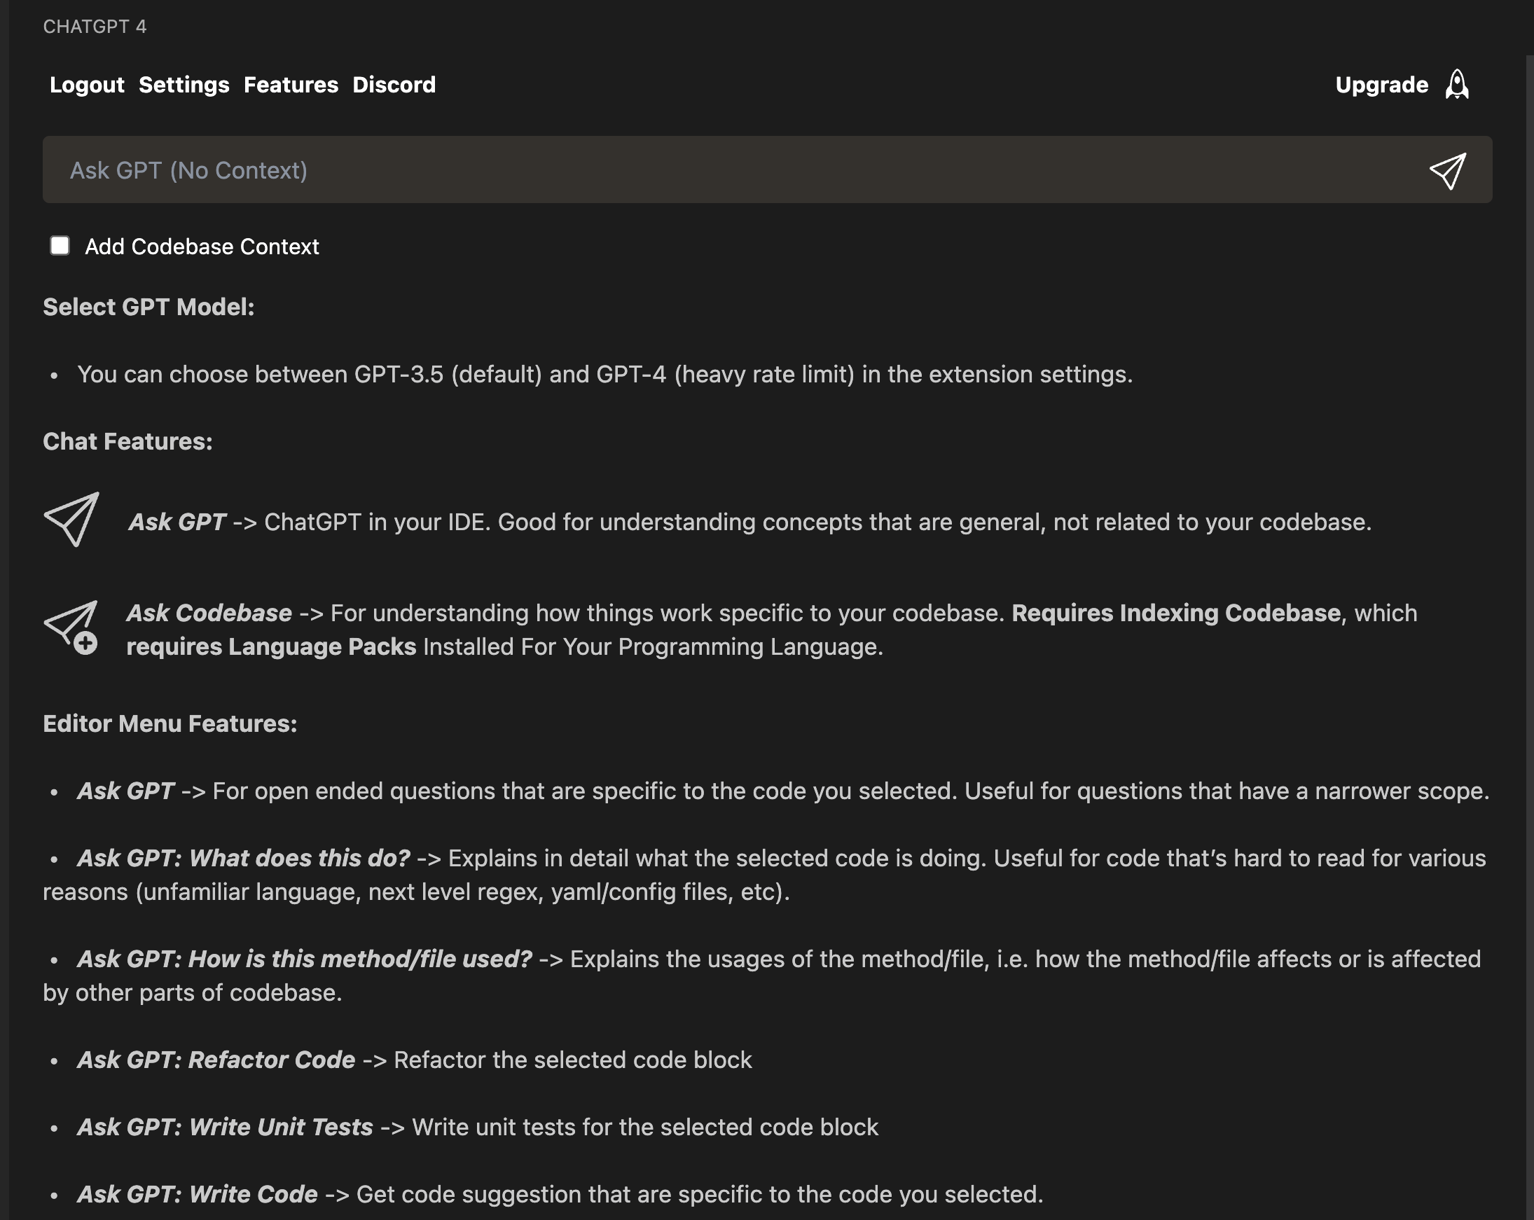Click the Editor Menu Features heading
The width and height of the screenshot is (1534, 1220).
170,723
